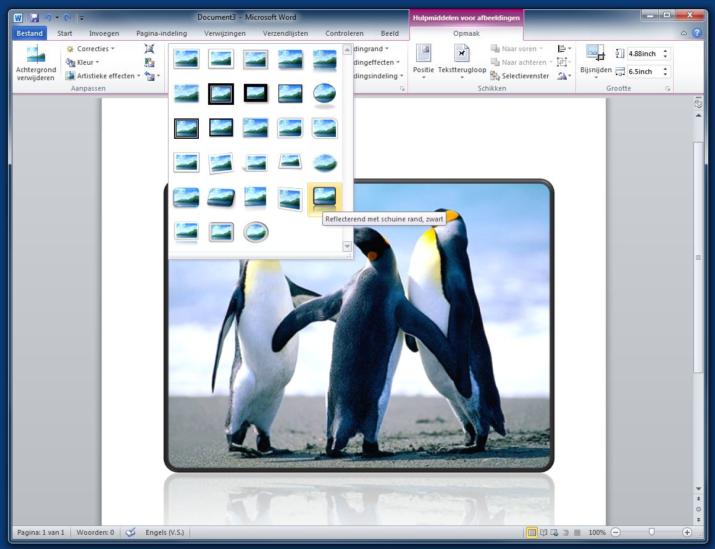Click the 'Pagina: 1 van 1' status entry
Screen dimensions: 715x549
coord(41,532)
